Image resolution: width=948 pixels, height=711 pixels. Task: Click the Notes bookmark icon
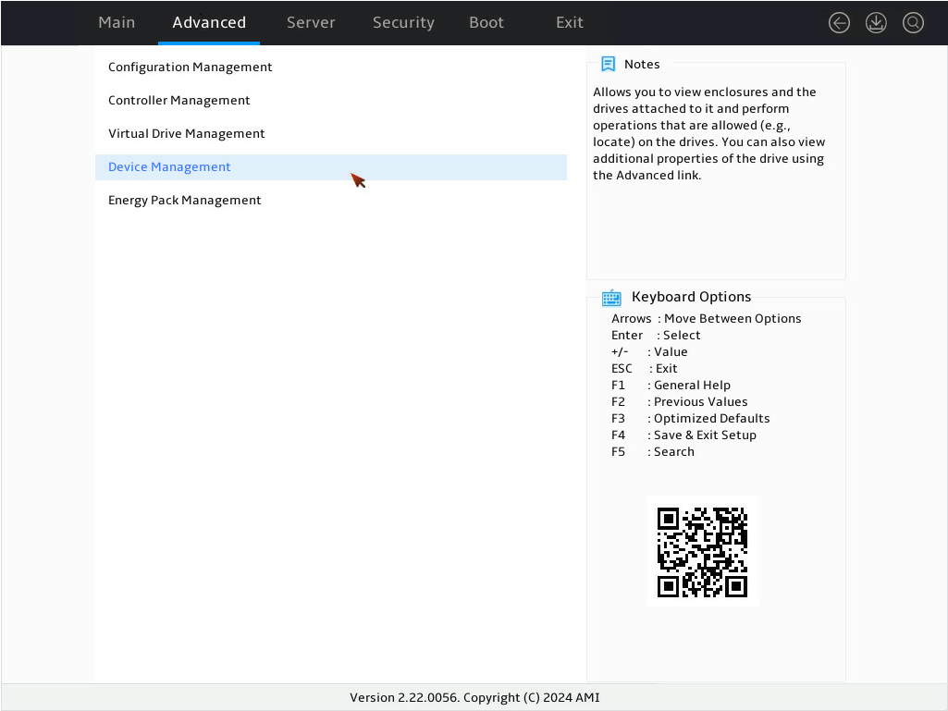coord(609,64)
